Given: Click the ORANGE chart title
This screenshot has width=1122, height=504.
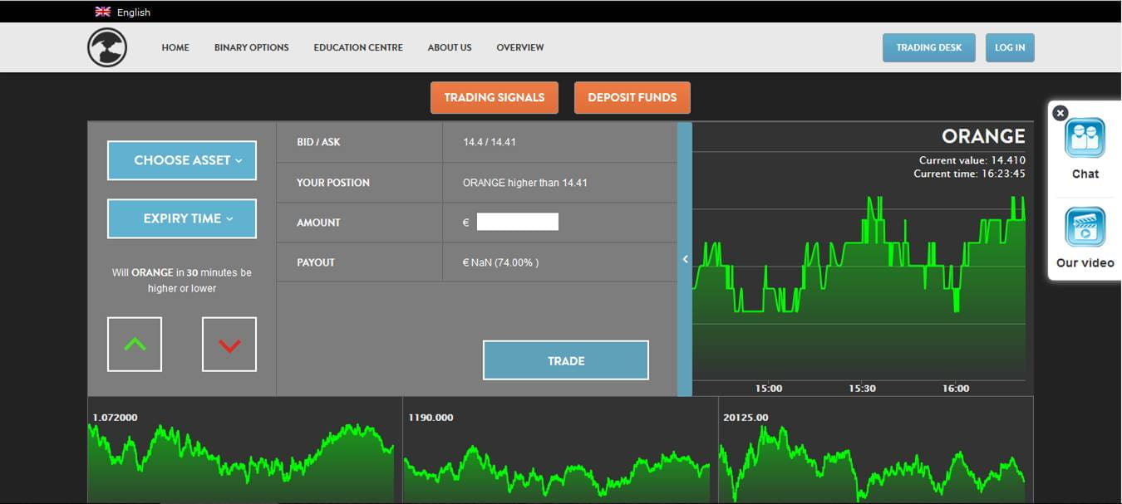Looking at the screenshot, I should pos(983,136).
